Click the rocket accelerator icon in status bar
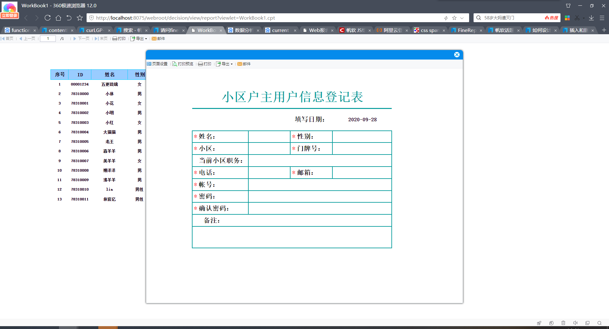 pos(539,323)
